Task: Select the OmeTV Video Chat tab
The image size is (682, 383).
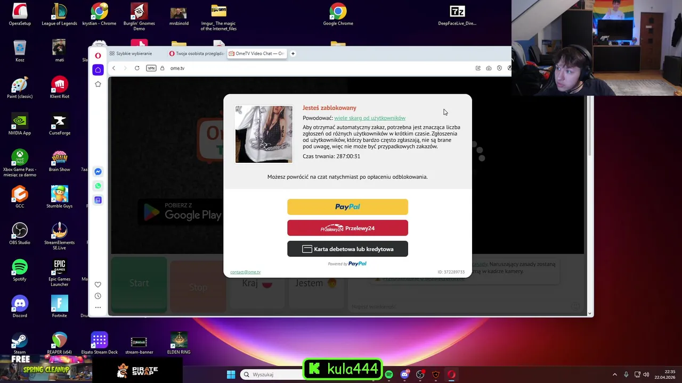Action: coord(256,53)
